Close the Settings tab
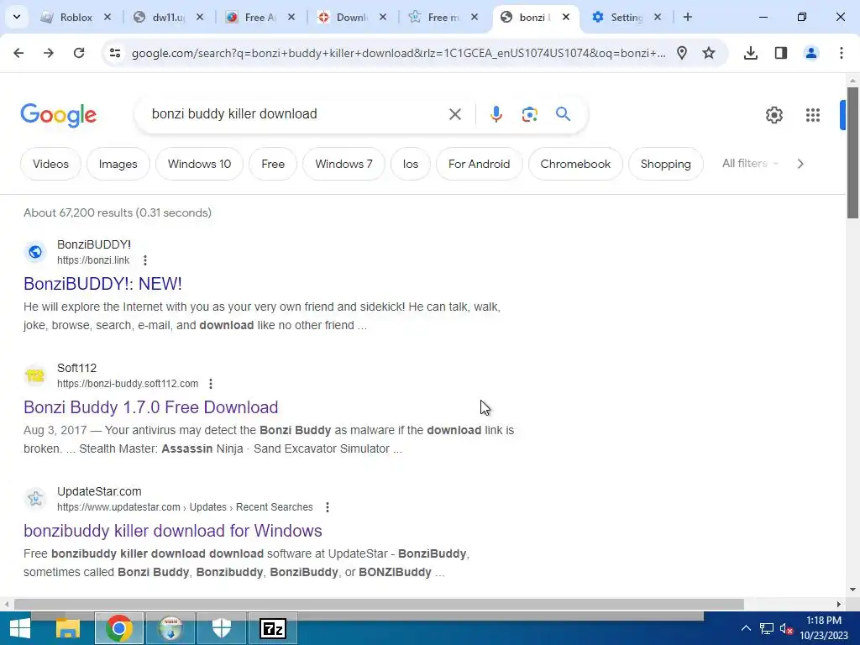Viewport: 860px width, 645px height. 657,17
